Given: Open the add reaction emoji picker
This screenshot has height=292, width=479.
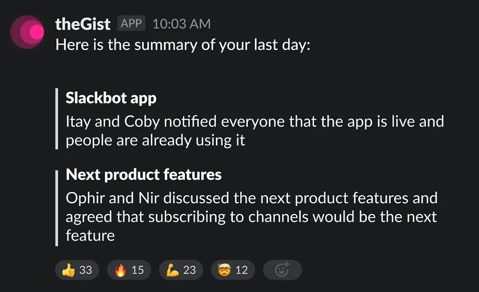Looking at the screenshot, I should (282, 270).
